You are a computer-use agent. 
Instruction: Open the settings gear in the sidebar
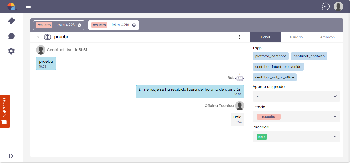coord(11,51)
